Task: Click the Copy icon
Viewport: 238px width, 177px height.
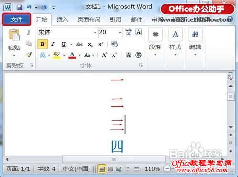Action: (x=29, y=43)
